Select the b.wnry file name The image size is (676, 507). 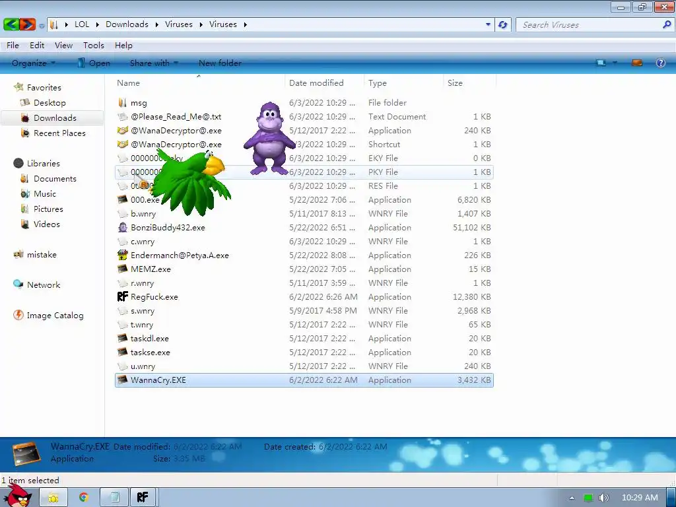pyautogui.click(x=143, y=214)
